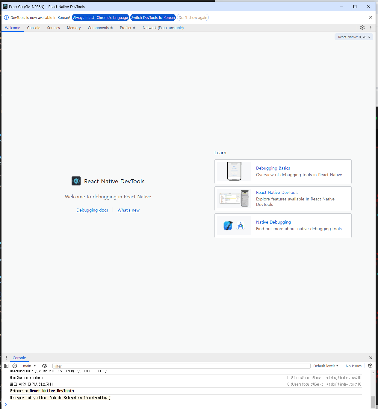This screenshot has height=409, width=378.
Task: Open source link for HomeScreen rendered log
Action: (324, 377)
